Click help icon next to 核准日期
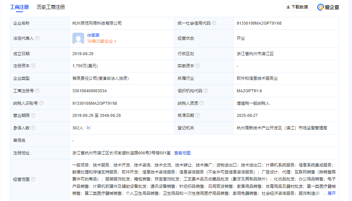The width and height of the screenshot is (352, 201). (x=197, y=115)
